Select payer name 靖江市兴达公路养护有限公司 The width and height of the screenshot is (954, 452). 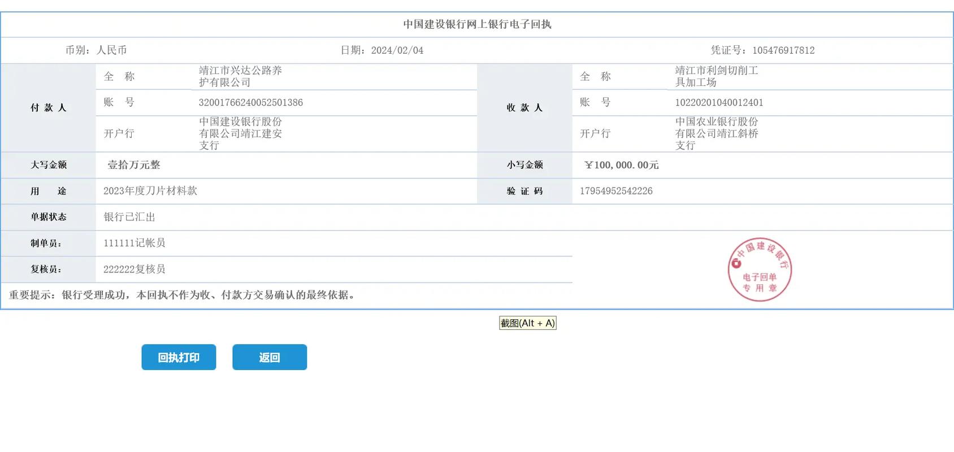240,76
